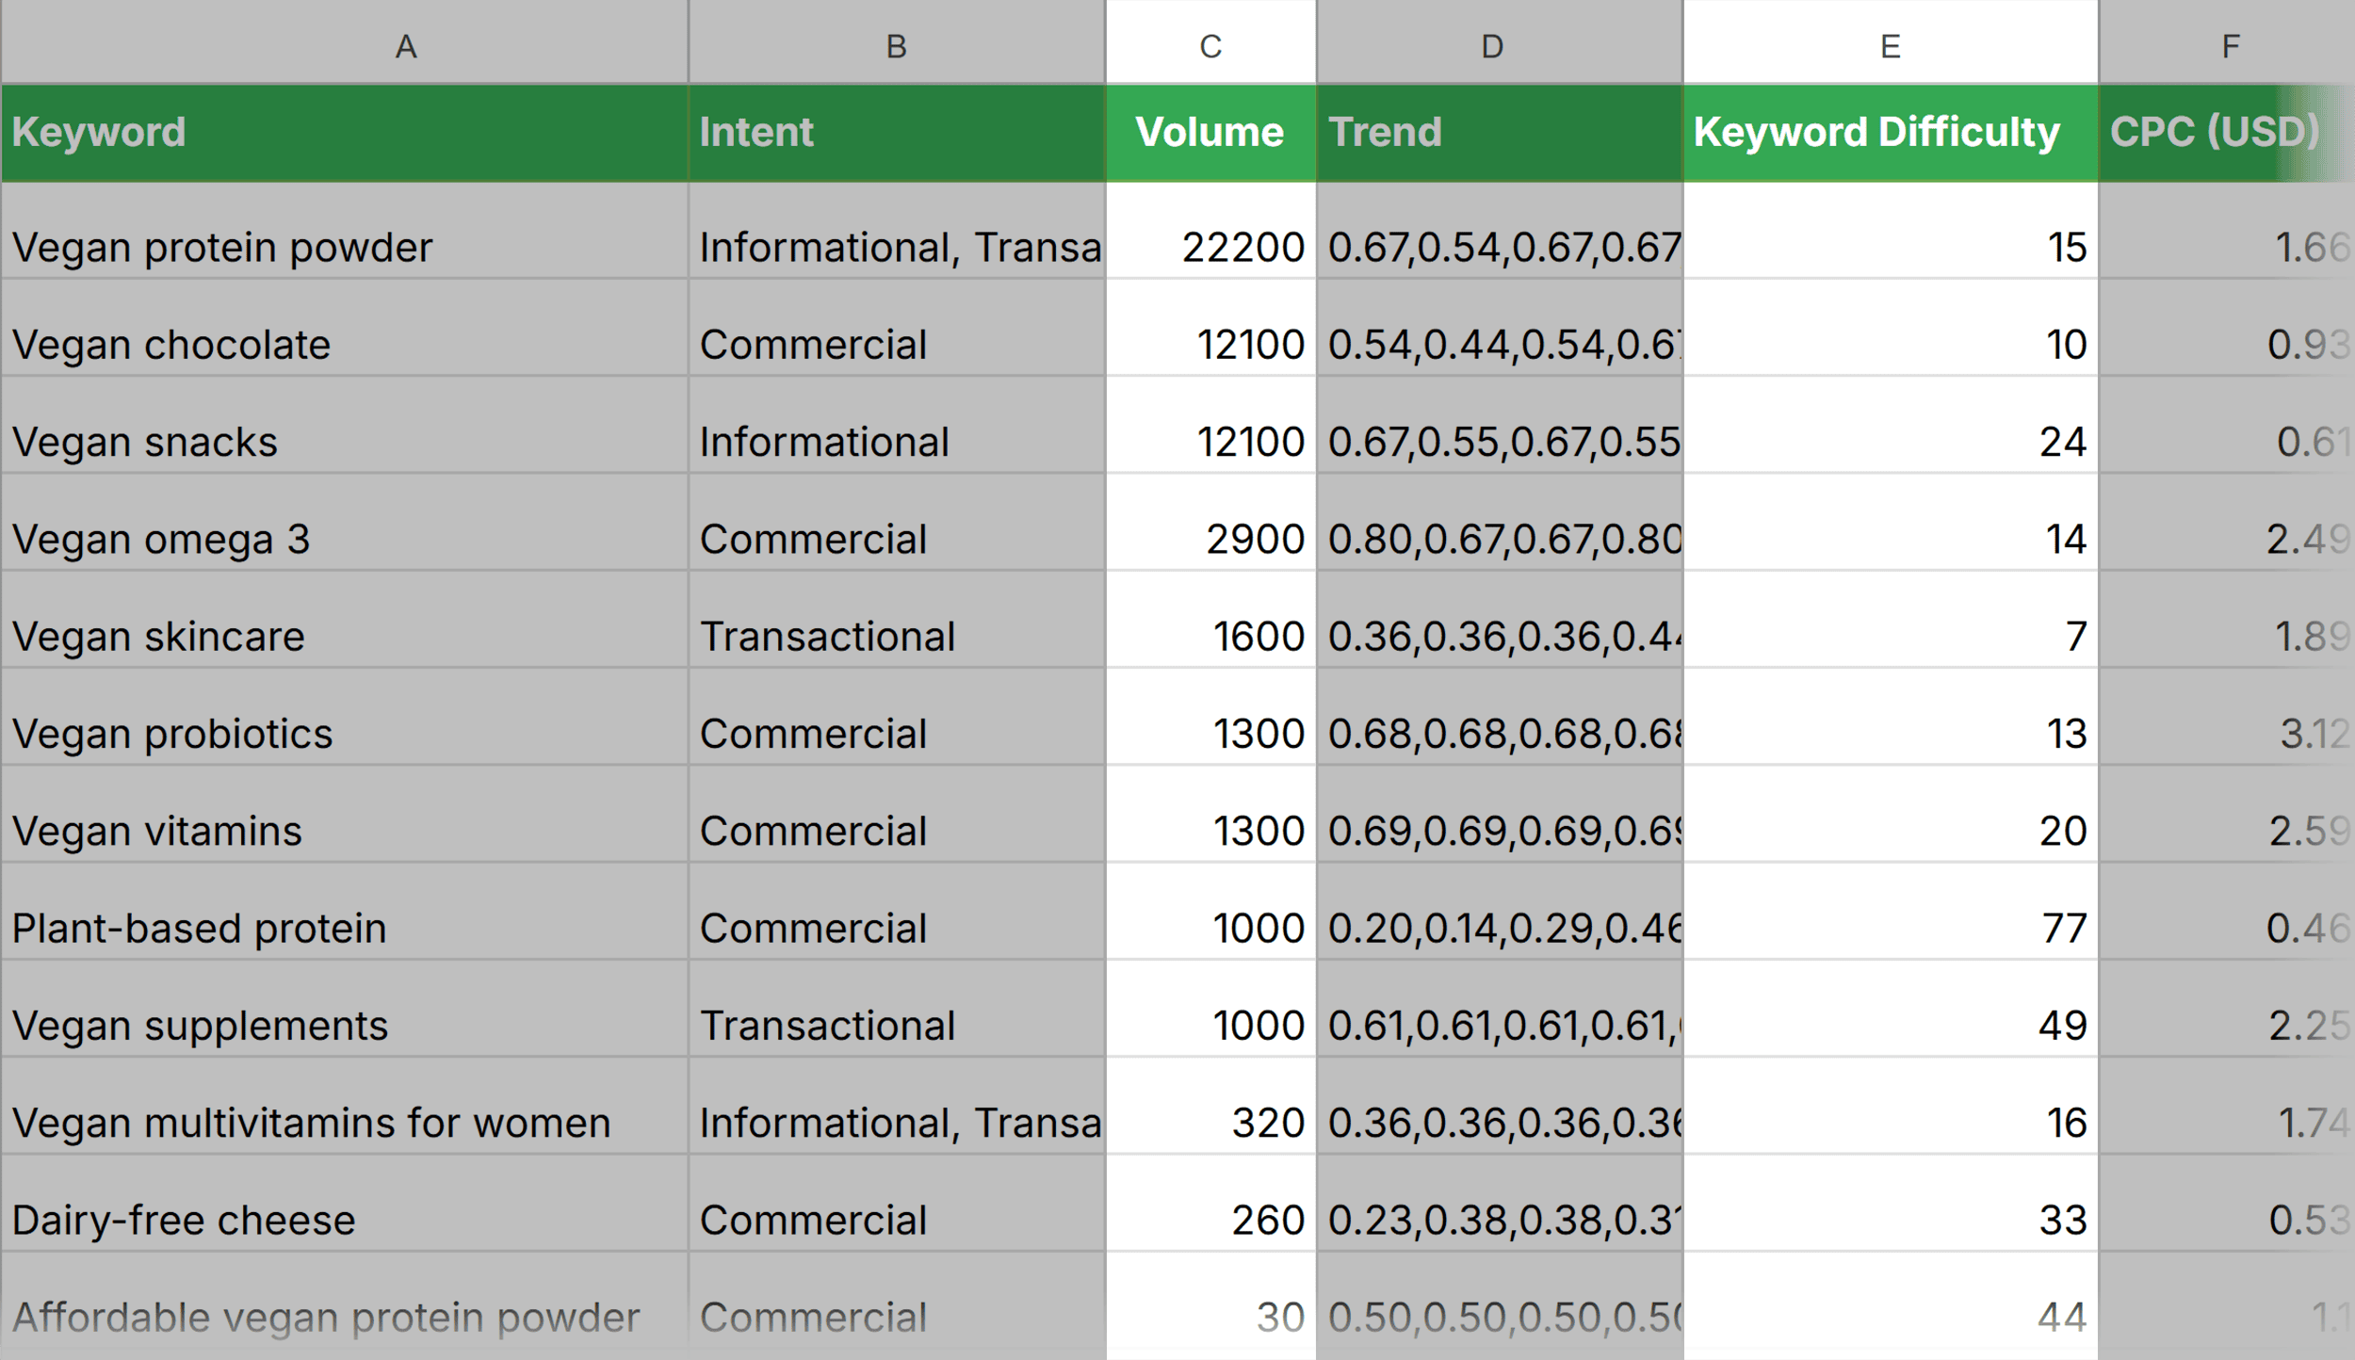Click the Keyword header cell
Viewport: 2355px width, 1360px height.
click(x=345, y=133)
